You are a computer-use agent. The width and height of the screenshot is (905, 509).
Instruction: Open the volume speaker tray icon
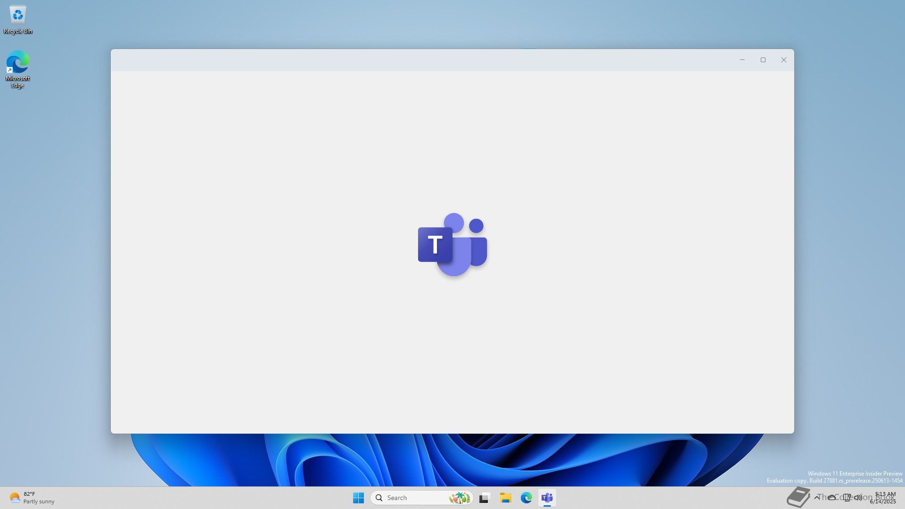pos(858,498)
